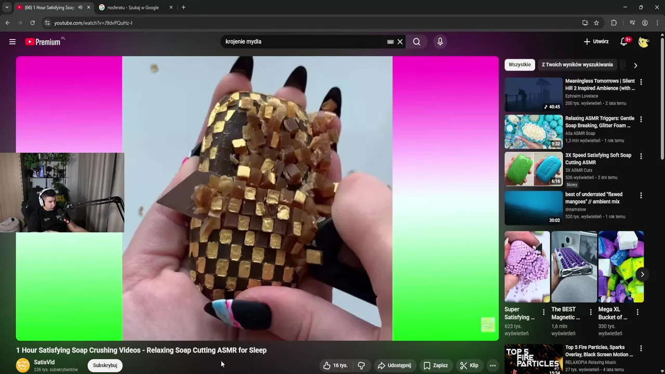Image resolution: width=665 pixels, height=374 pixels.
Task: Open SatisVid channel avatar
Action: [x=23, y=366]
